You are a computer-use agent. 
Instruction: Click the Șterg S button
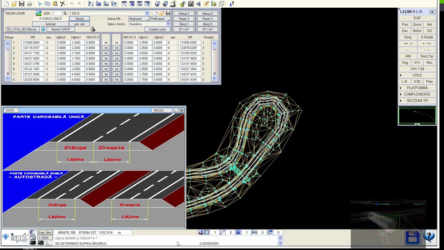click(184, 24)
